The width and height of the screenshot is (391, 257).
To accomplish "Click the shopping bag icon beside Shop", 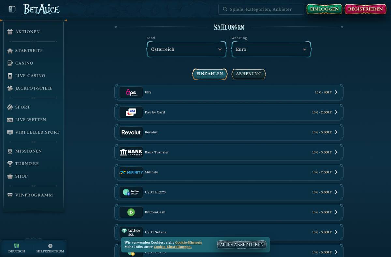I will pyautogui.click(x=10, y=176).
